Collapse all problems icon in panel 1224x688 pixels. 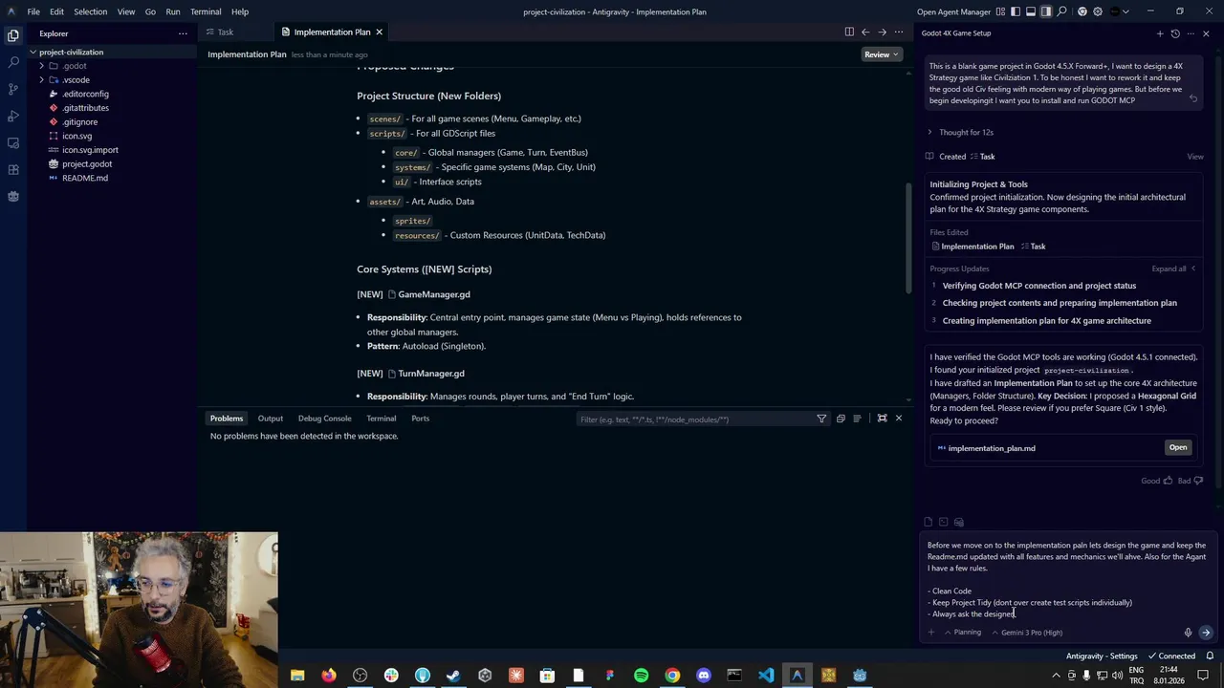pos(841,419)
